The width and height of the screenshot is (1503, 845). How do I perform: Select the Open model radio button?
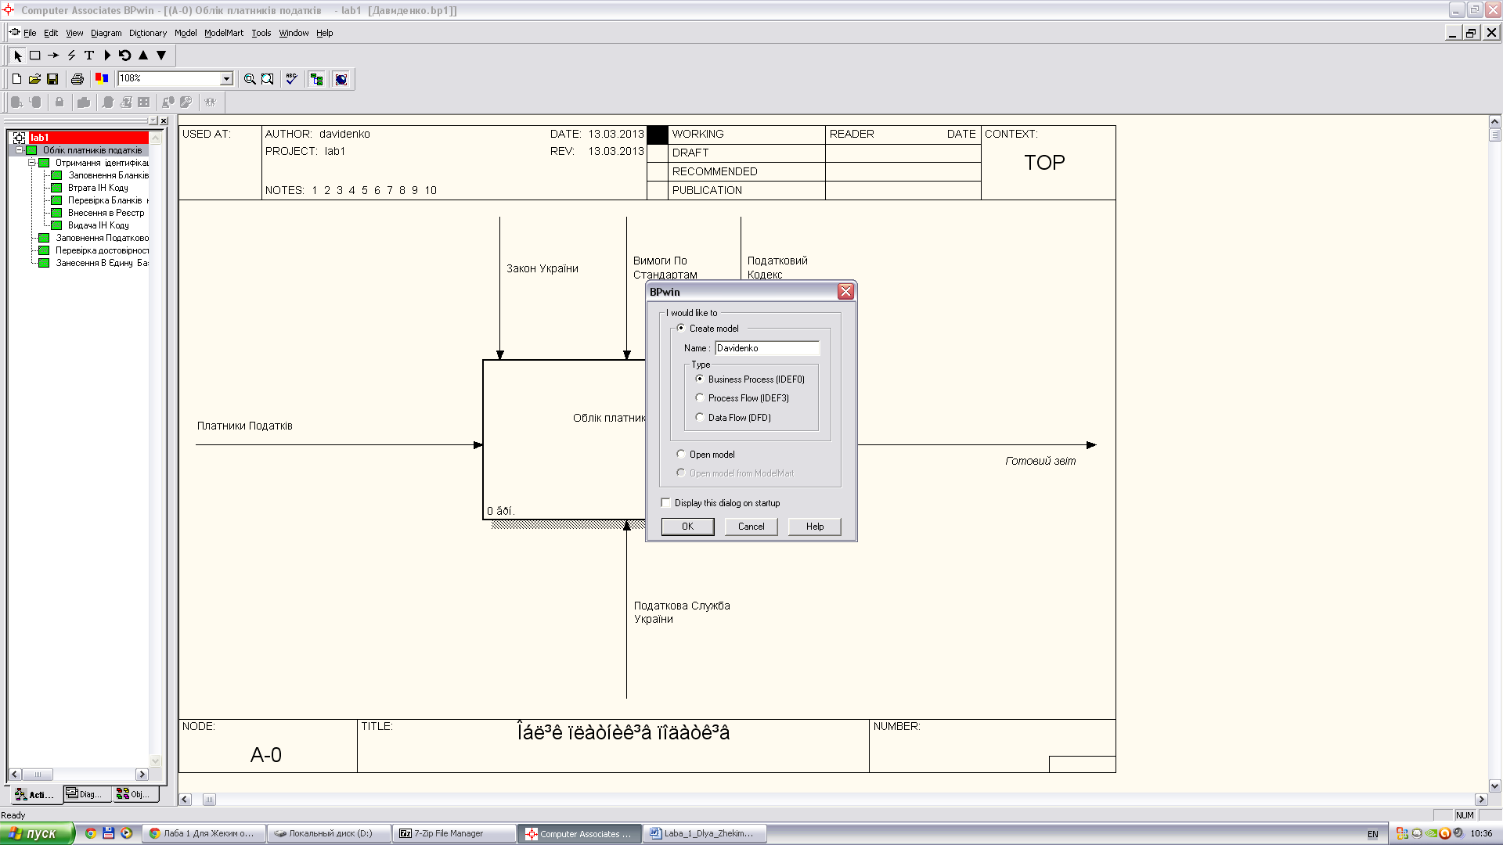[x=681, y=454]
